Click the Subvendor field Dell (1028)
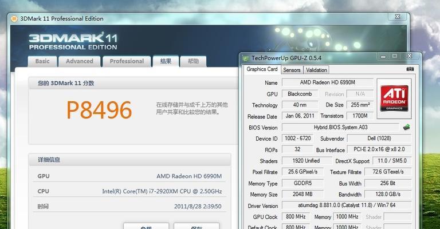440x229 pixels. (x=379, y=139)
